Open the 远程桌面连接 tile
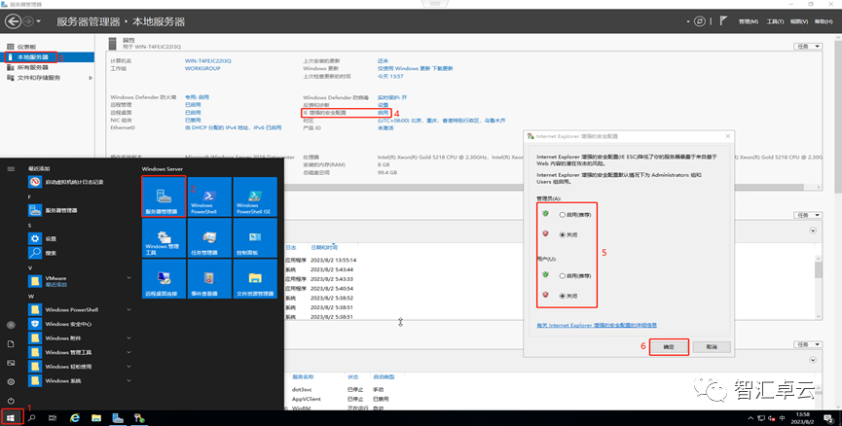The image size is (842, 426). coord(165,279)
